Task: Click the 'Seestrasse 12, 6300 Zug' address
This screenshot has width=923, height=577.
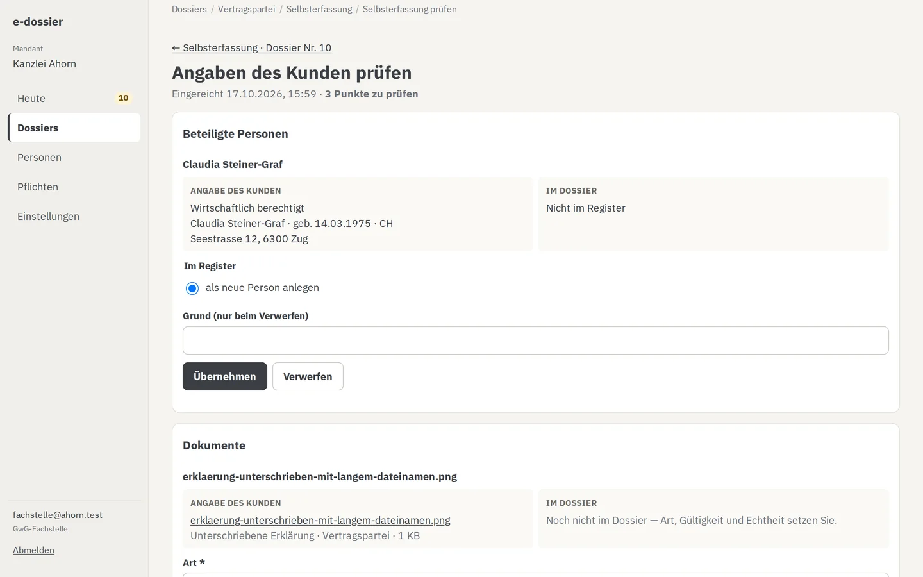Action: pos(249,238)
